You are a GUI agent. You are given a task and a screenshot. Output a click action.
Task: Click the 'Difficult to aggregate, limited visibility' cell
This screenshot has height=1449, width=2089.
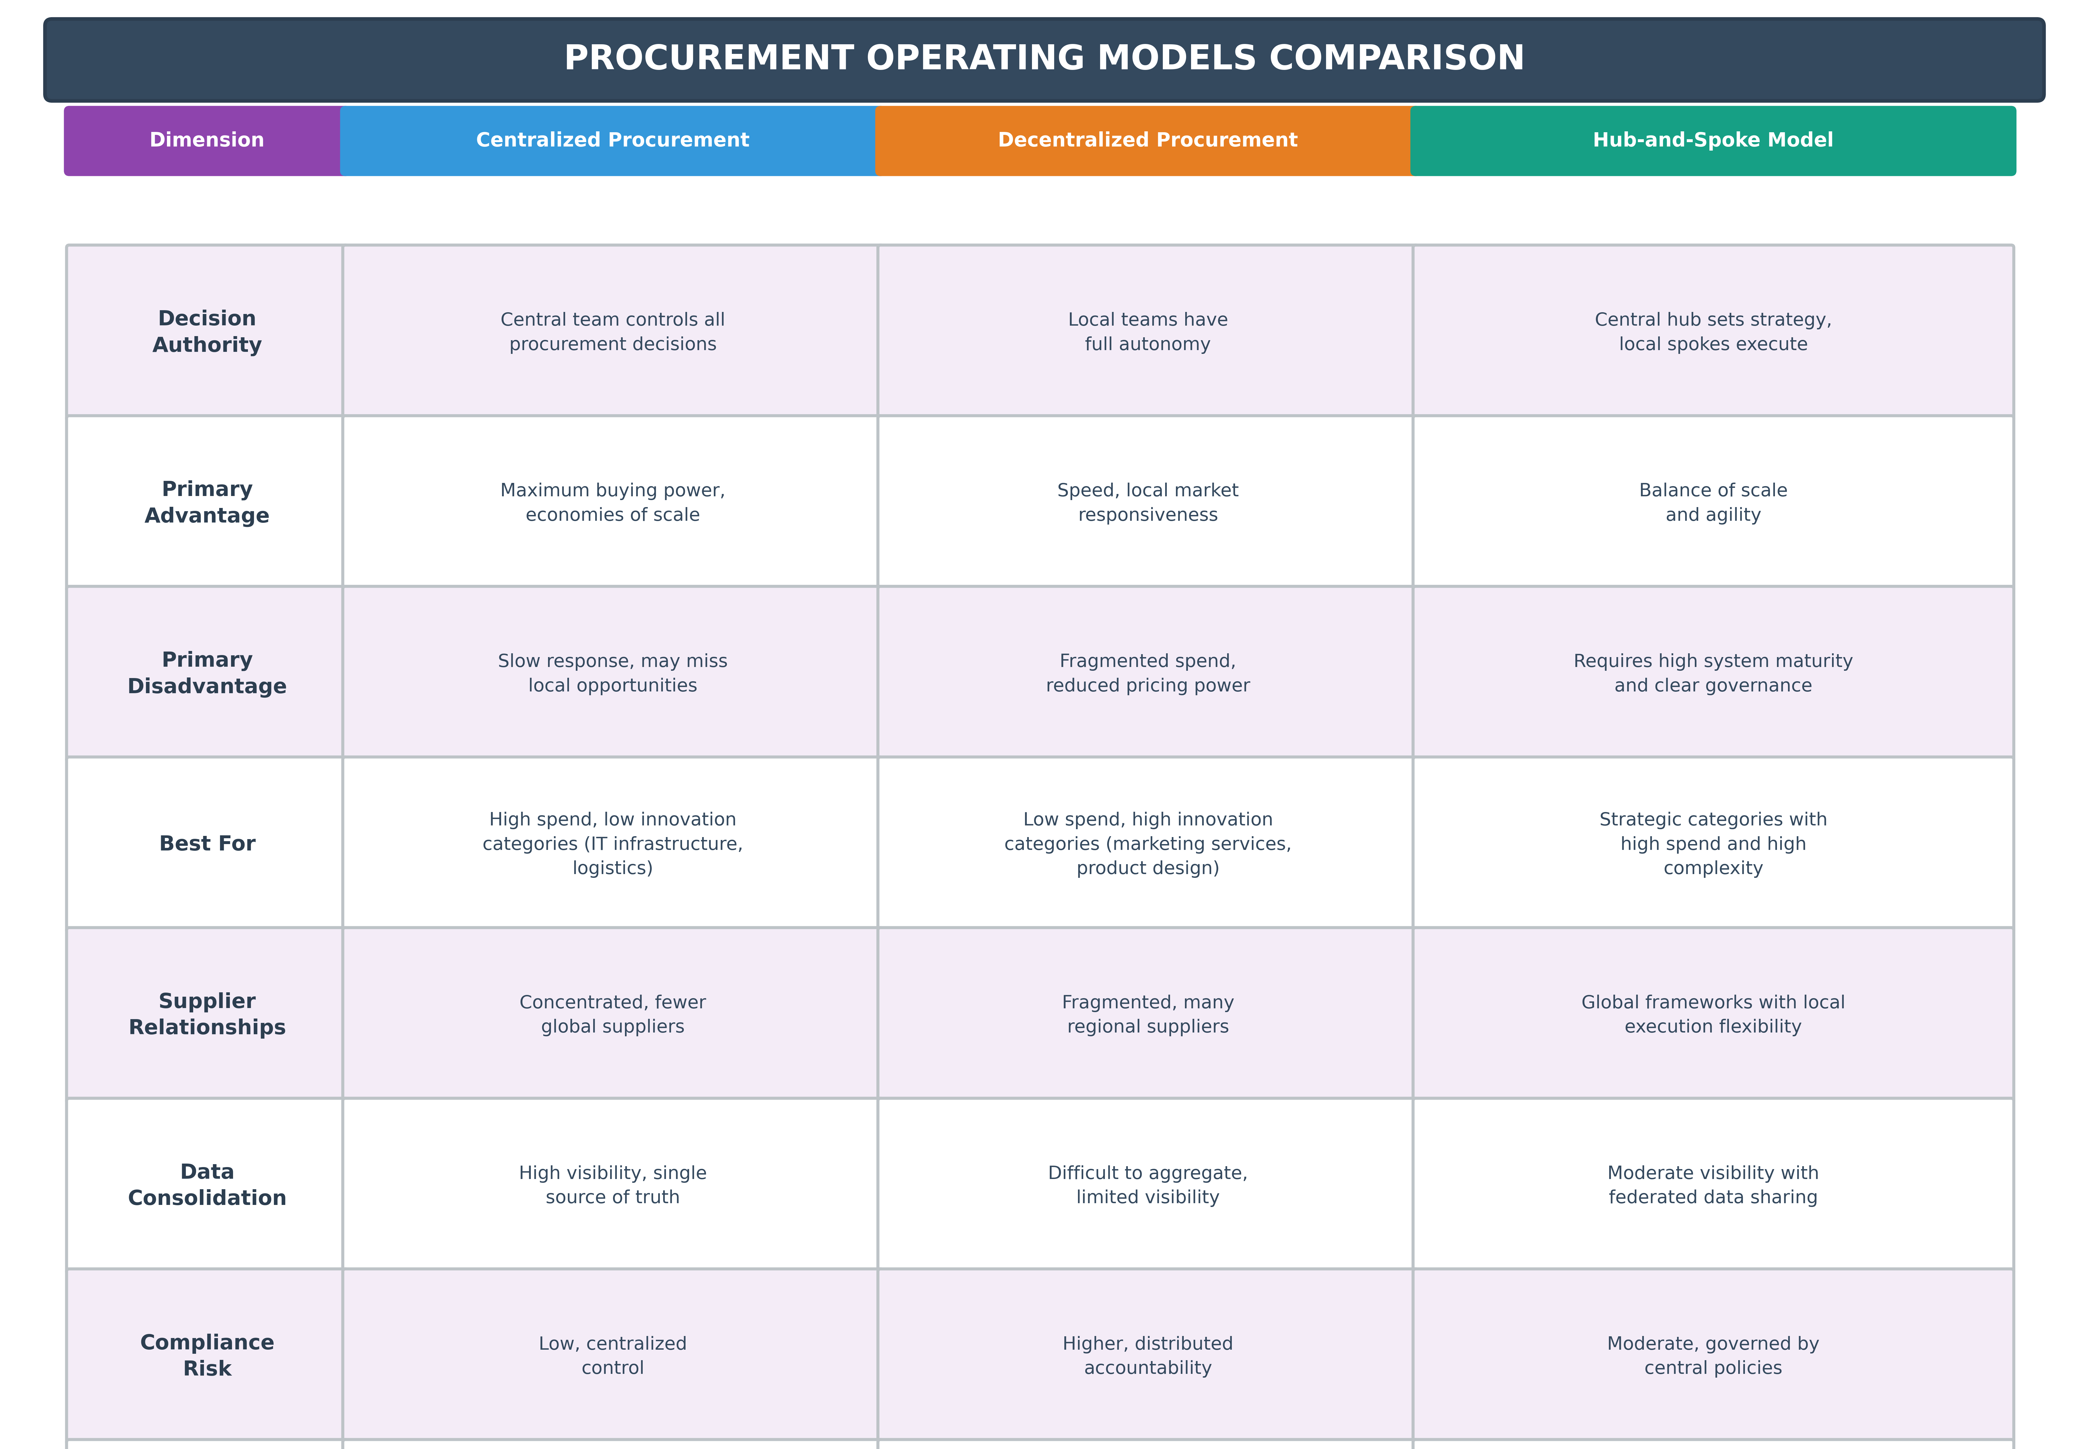[1147, 1185]
